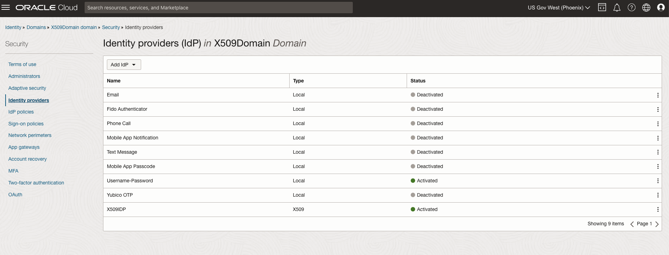
Task: Open the help question mark icon
Action: (632, 7)
